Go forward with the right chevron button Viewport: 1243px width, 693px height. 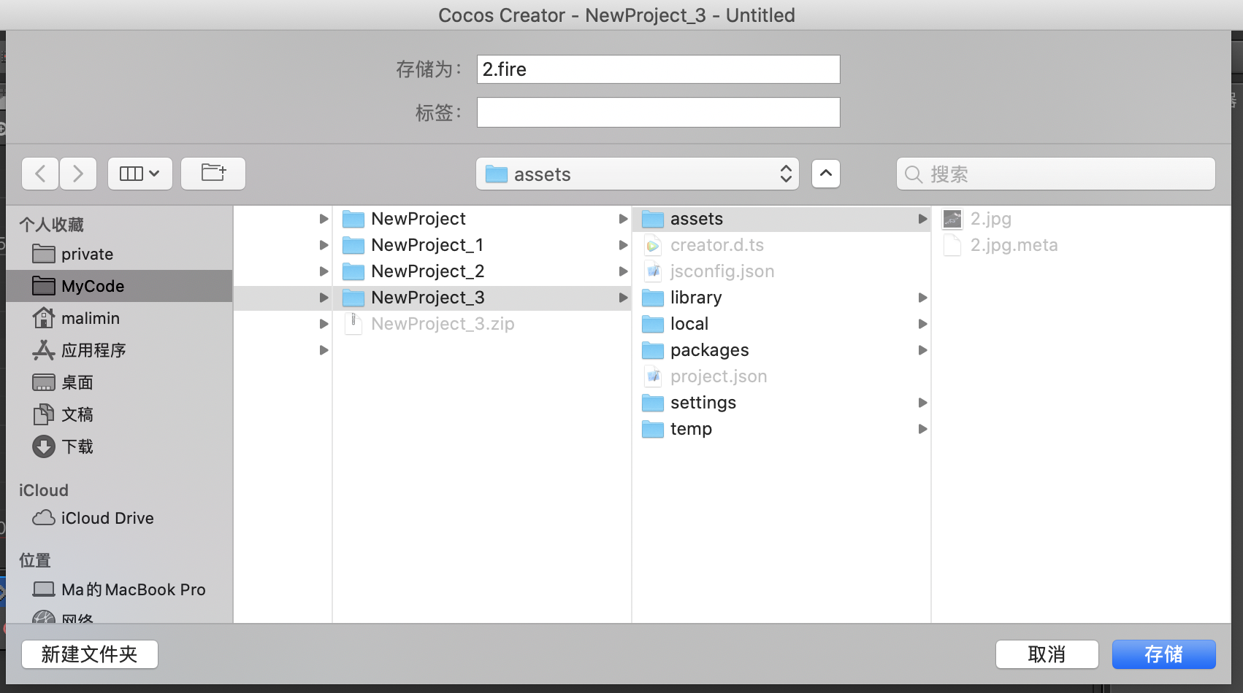[78, 174]
